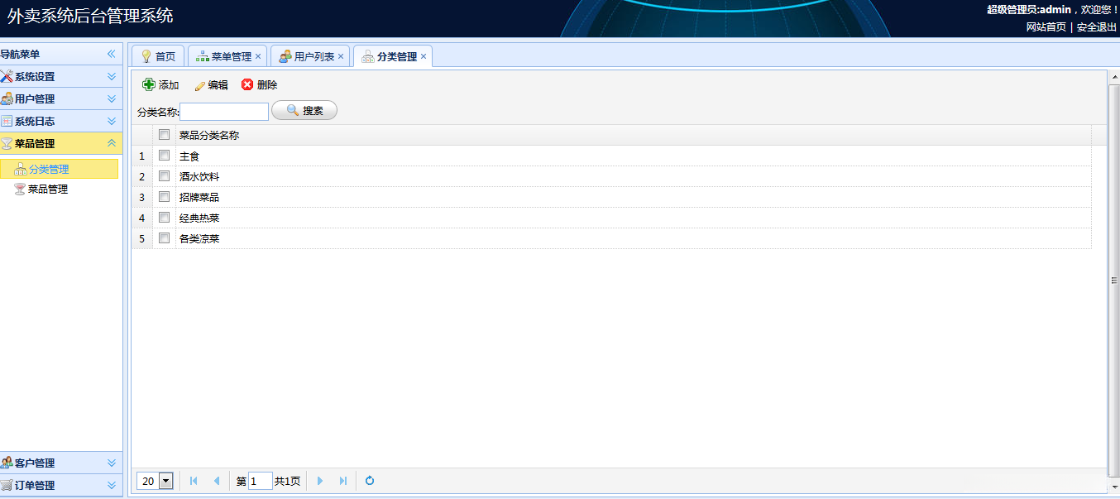Screen dimensions: 1120x499
Task: Click the 外卖系统后台管理系统 title
Action: pos(90,16)
